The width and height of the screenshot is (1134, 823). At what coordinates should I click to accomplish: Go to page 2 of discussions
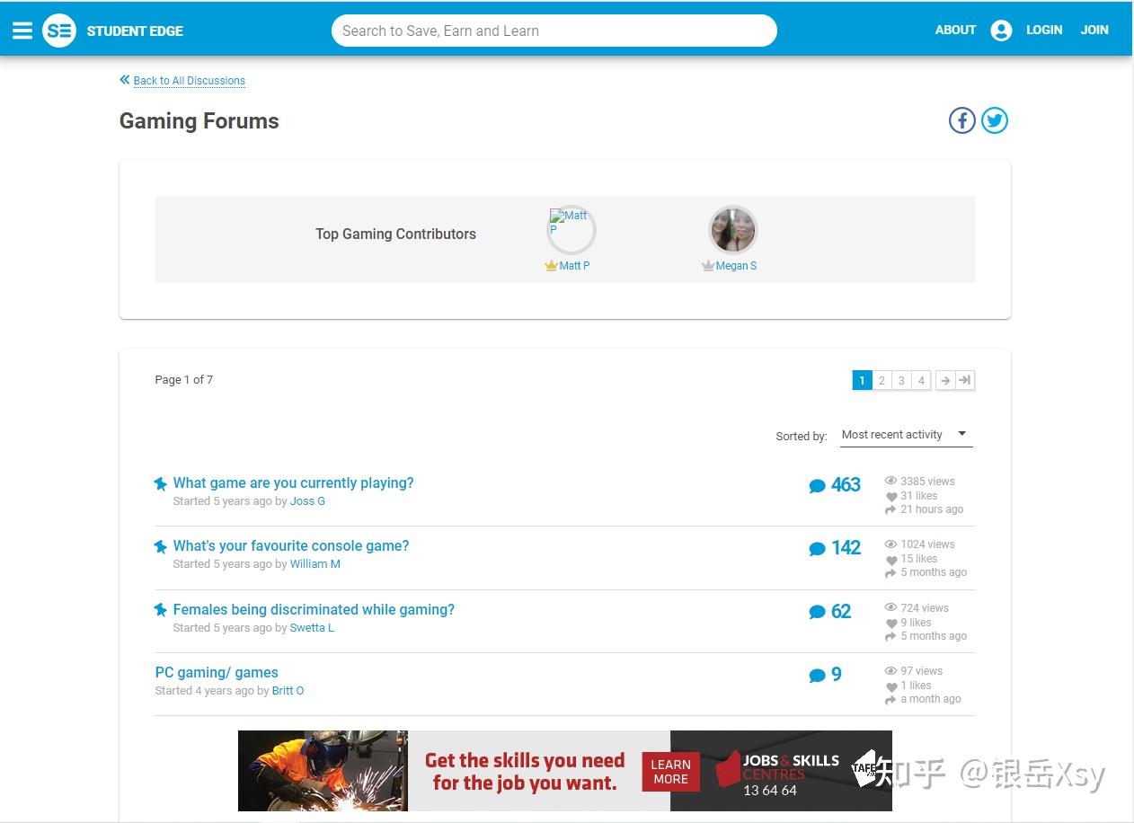882,380
